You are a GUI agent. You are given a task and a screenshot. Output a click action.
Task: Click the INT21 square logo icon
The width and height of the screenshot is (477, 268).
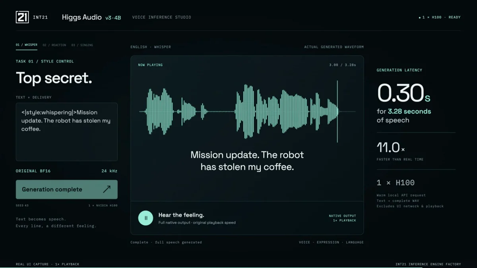pyautogui.click(x=22, y=17)
